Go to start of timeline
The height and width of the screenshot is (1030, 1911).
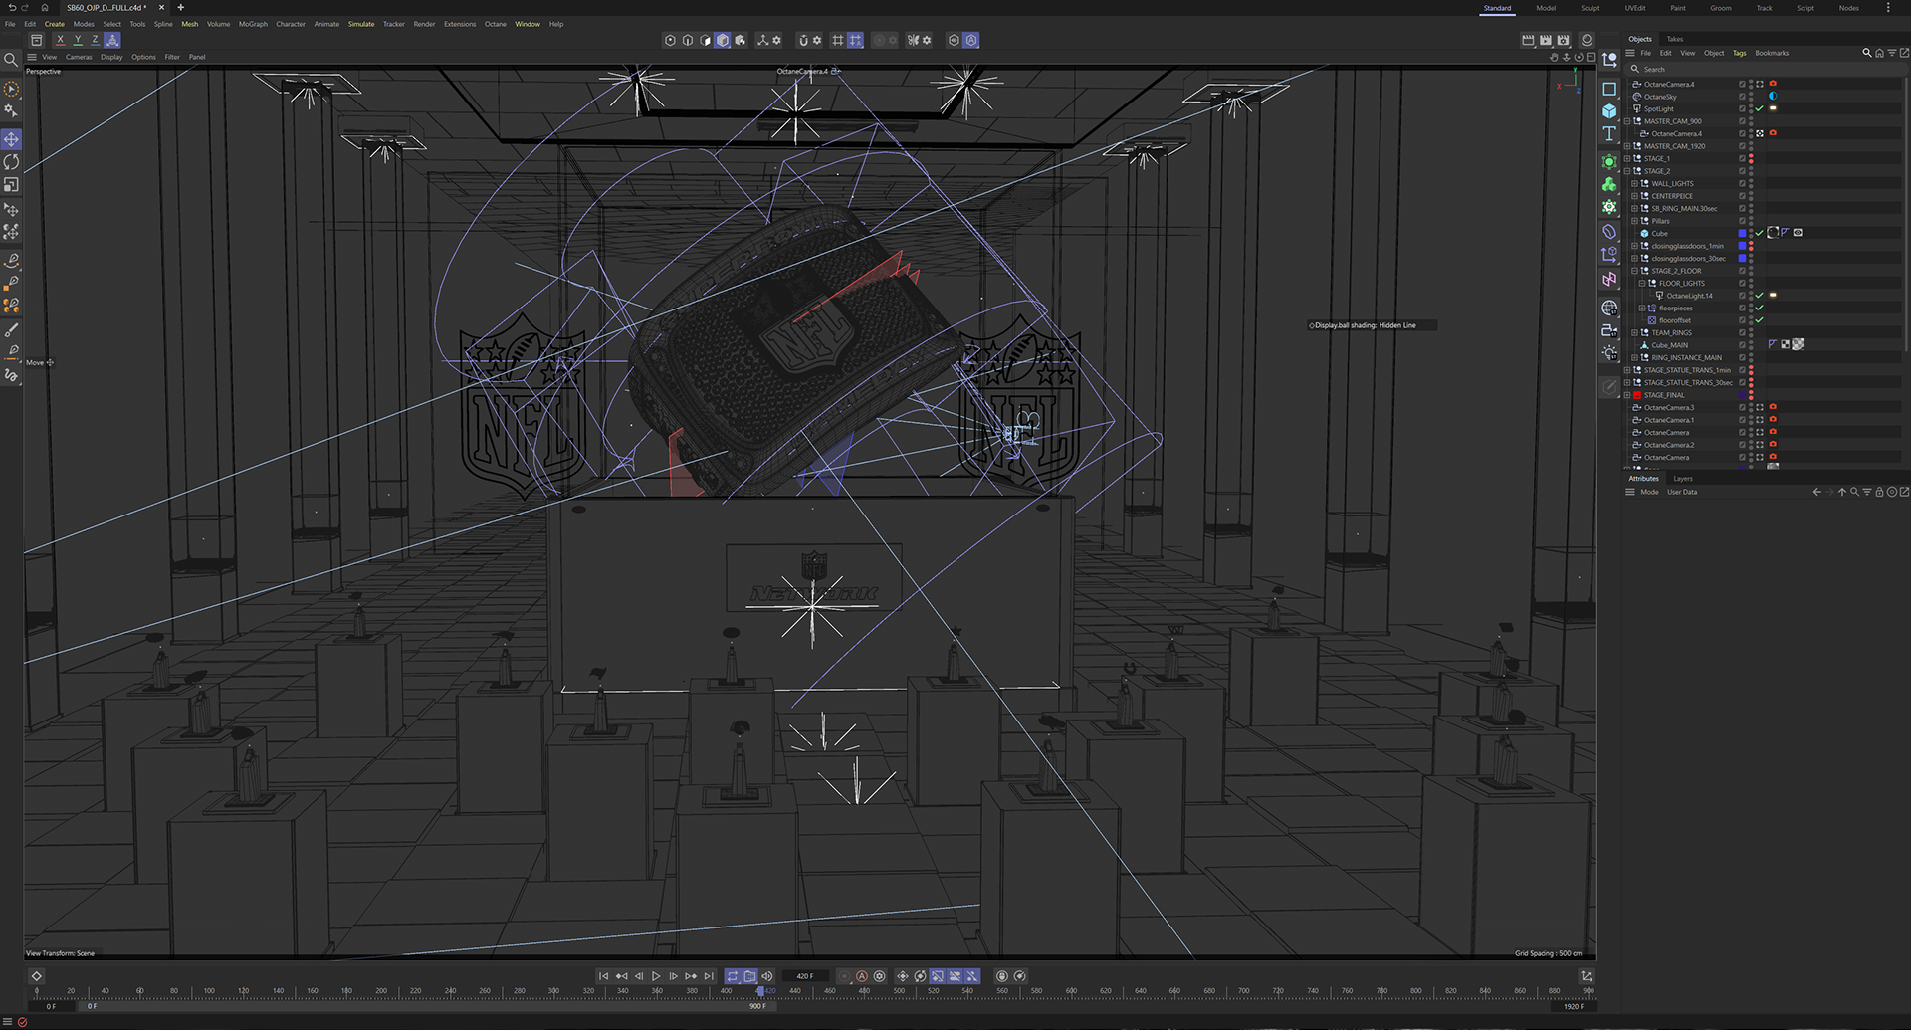tap(603, 976)
